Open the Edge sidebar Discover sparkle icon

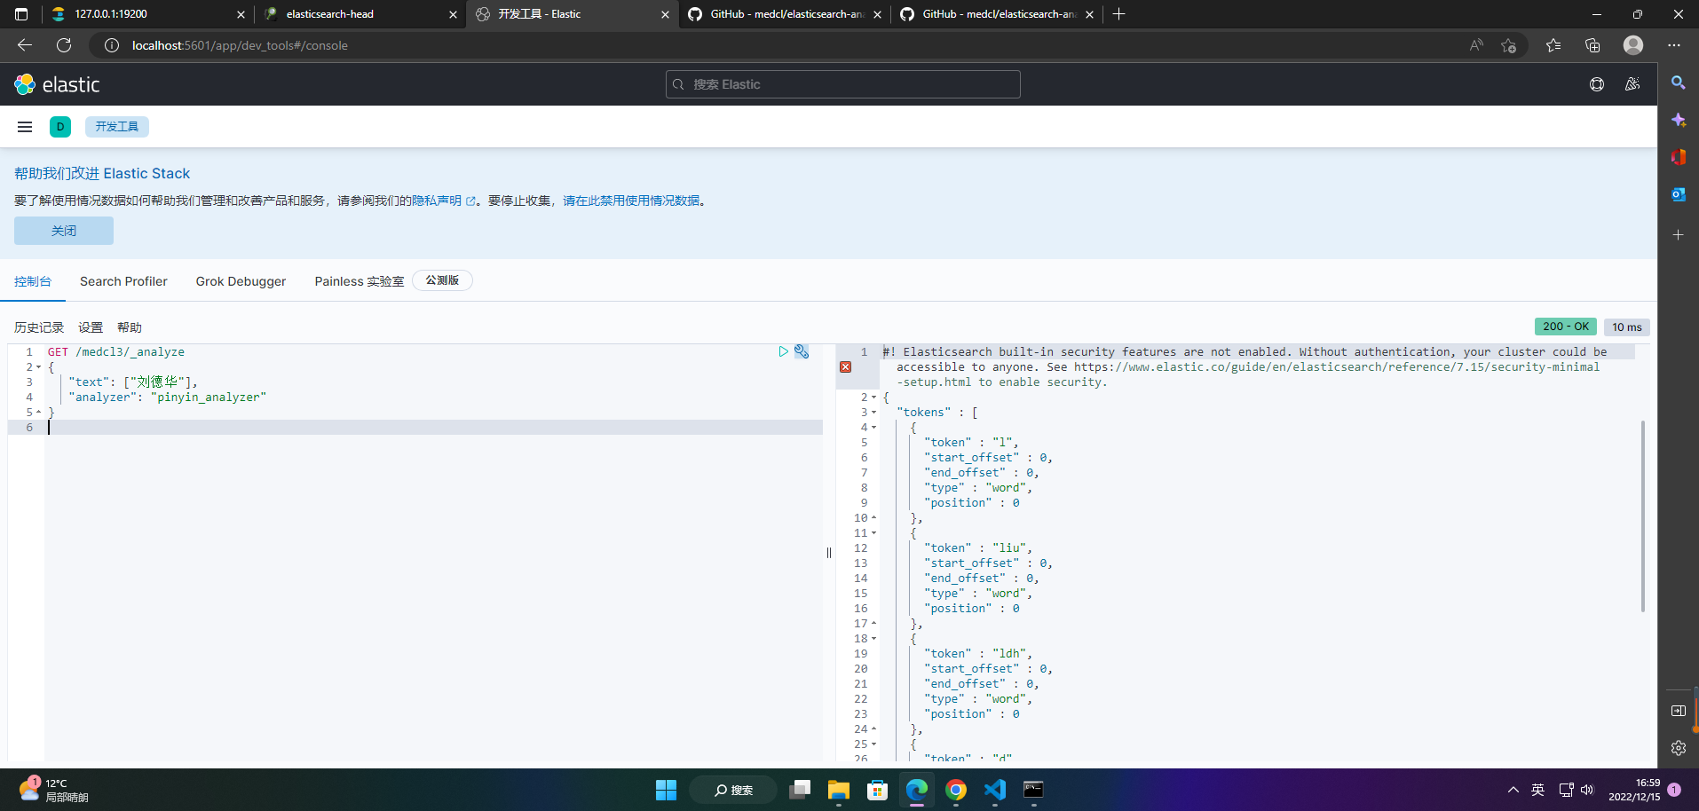click(1678, 120)
